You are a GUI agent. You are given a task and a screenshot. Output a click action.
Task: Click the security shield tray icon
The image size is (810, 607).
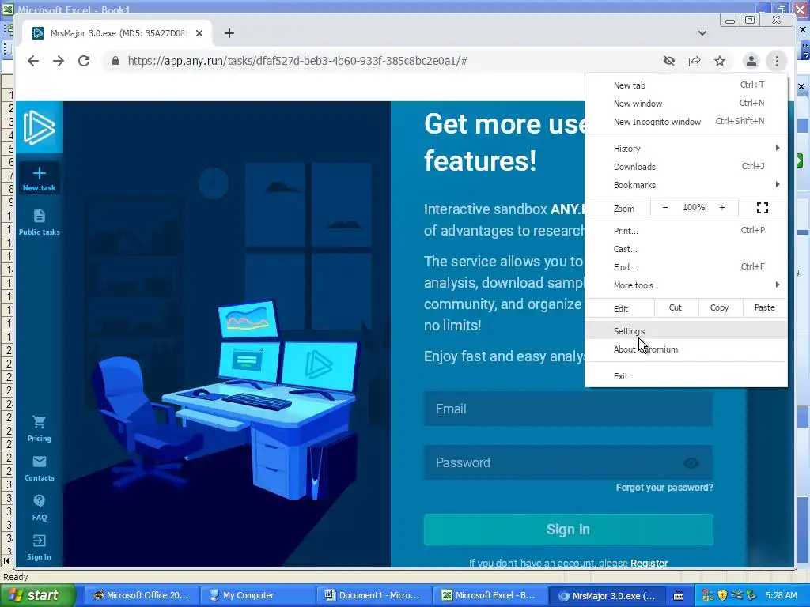[x=723, y=596]
